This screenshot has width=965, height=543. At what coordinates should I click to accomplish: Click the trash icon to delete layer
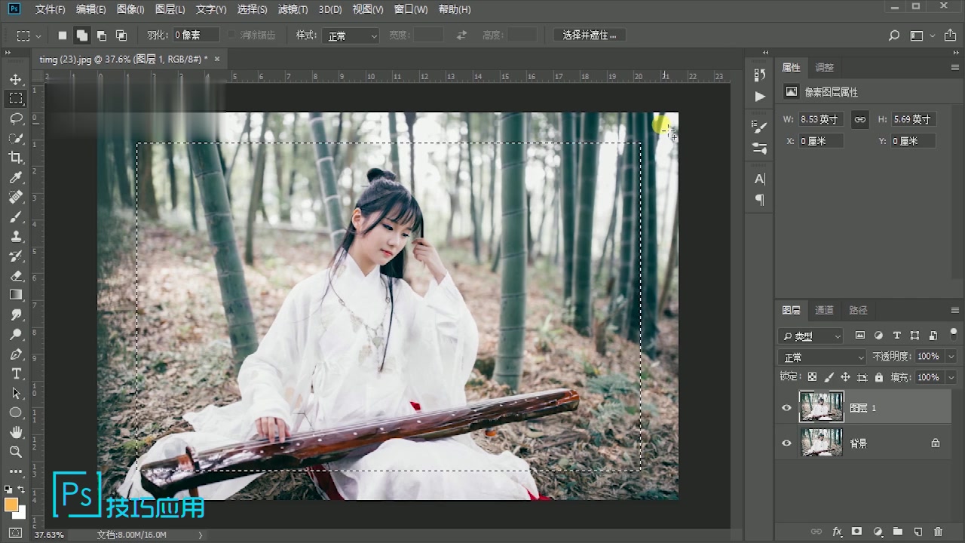click(x=938, y=532)
